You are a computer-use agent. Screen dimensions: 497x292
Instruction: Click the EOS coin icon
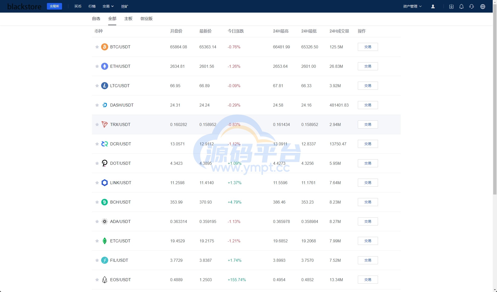[x=105, y=280]
